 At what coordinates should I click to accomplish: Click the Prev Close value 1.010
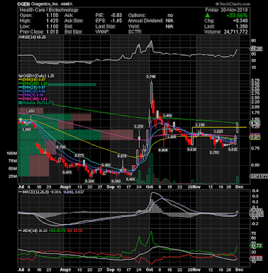point(52,31)
